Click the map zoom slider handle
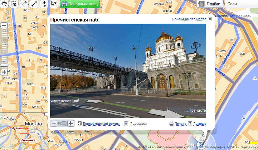The height and width of the screenshot is (150, 258). click(4, 65)
